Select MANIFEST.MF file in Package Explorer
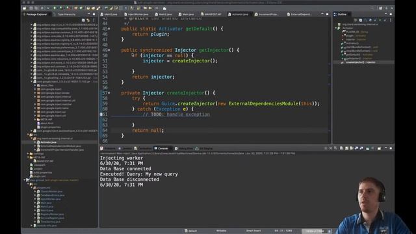This screenshot has height=234, width=416. click(45, 161)
